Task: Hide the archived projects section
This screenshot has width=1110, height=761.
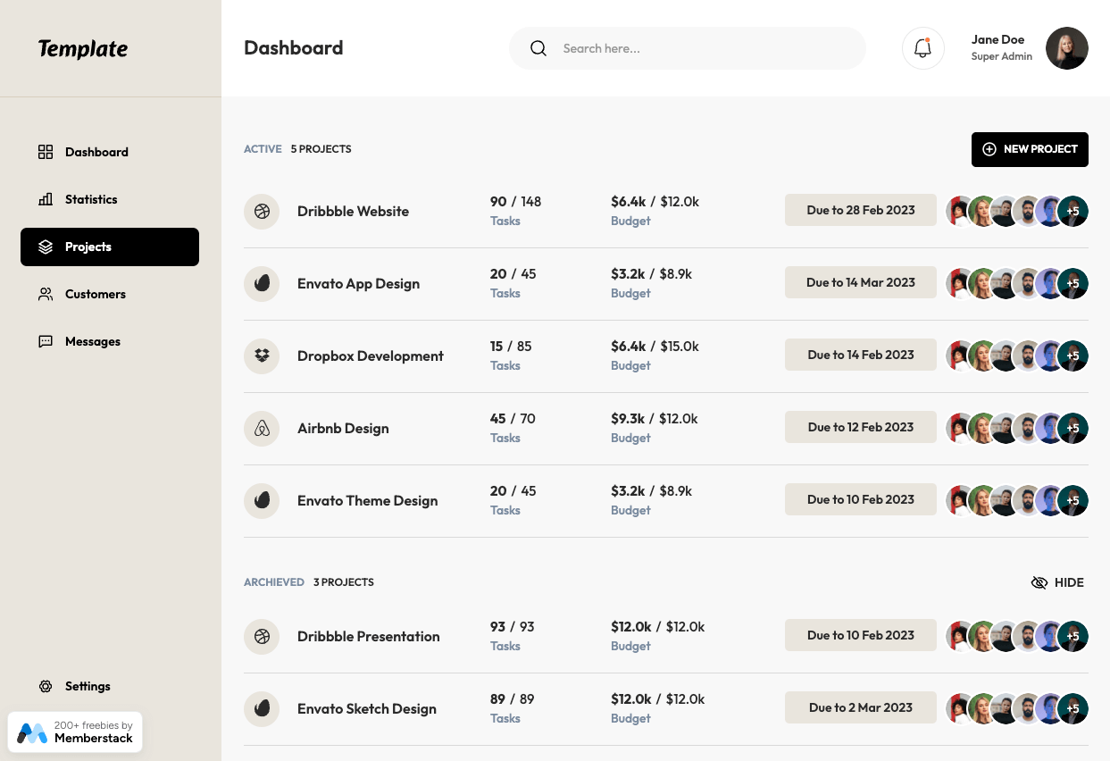Action: point(1056,582)
